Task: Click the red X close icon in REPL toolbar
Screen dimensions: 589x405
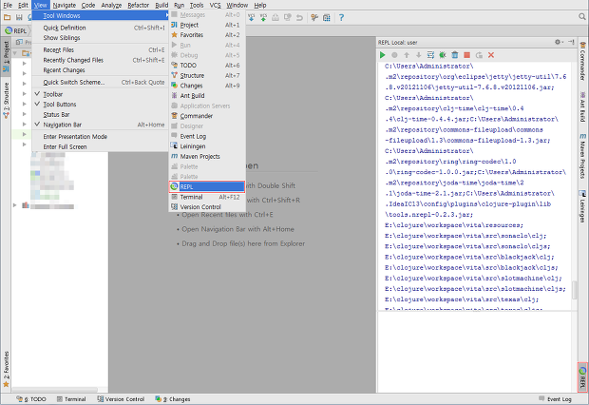Action: (x=491, y=55)
